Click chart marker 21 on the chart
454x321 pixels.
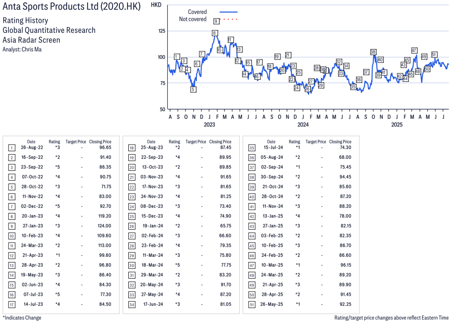tap(288, 55)
